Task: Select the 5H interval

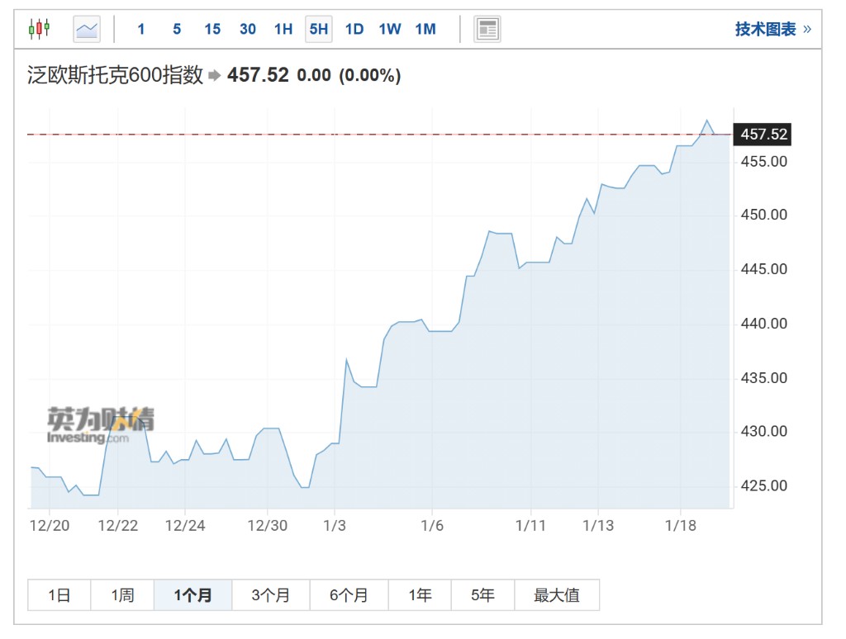Action: coord(319,30)
